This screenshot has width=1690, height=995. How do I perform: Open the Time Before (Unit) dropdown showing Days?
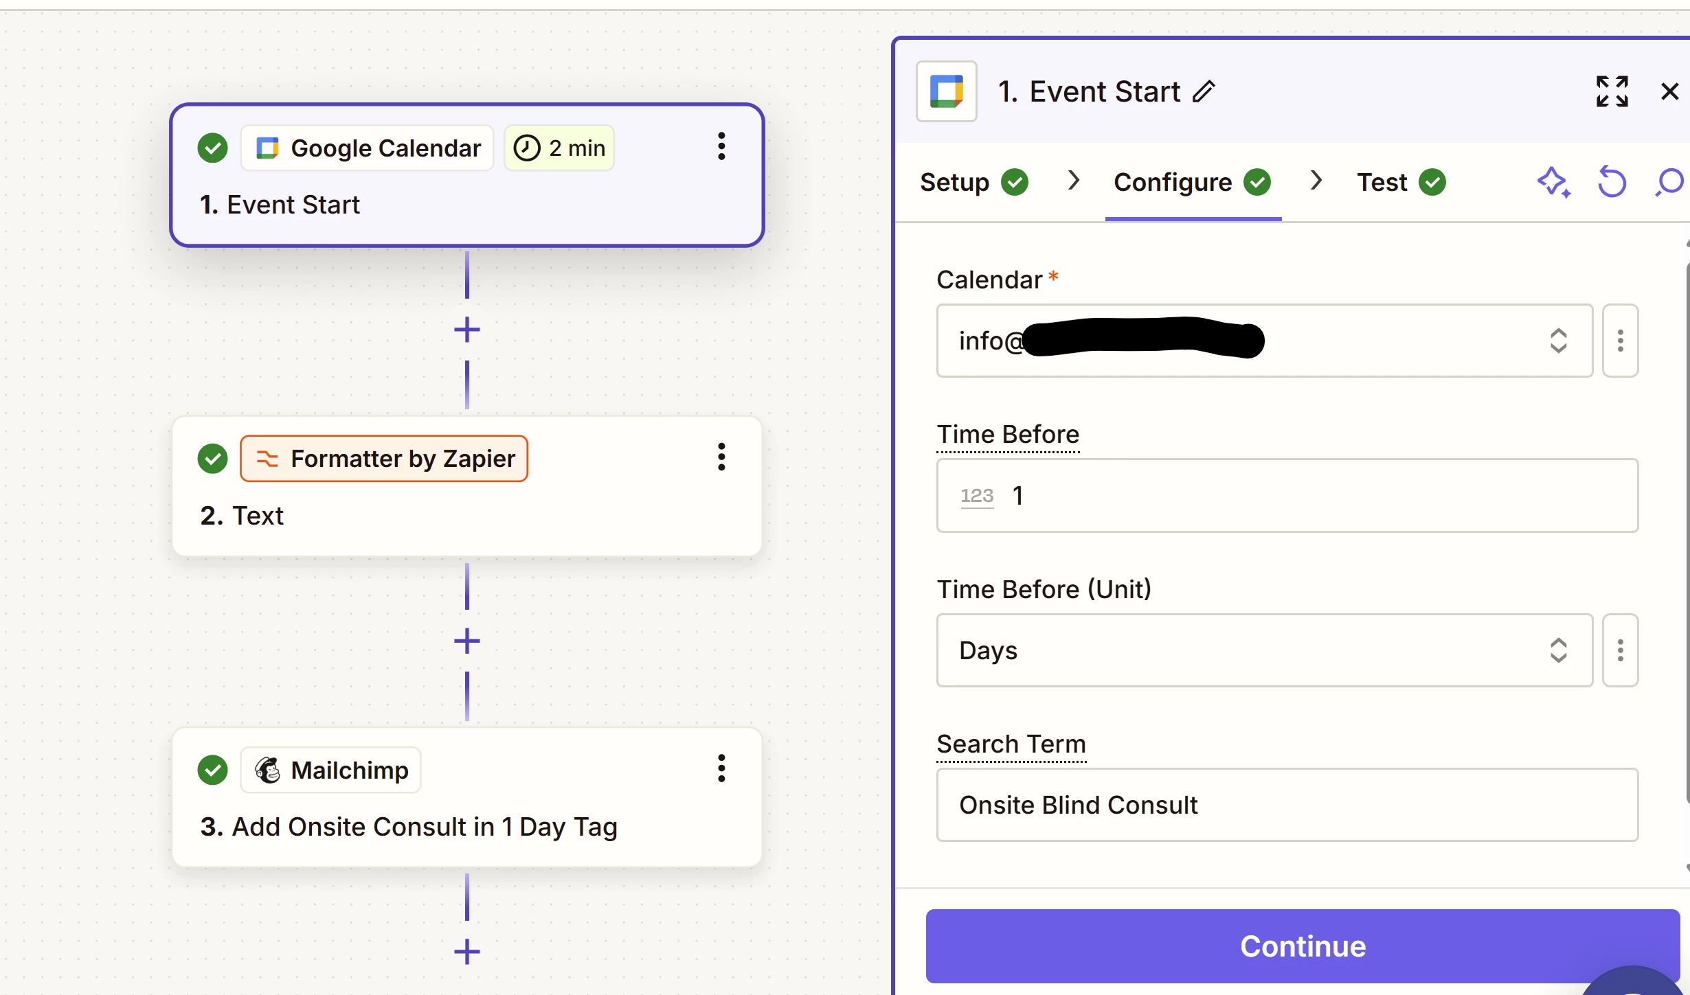point(1265,650)
